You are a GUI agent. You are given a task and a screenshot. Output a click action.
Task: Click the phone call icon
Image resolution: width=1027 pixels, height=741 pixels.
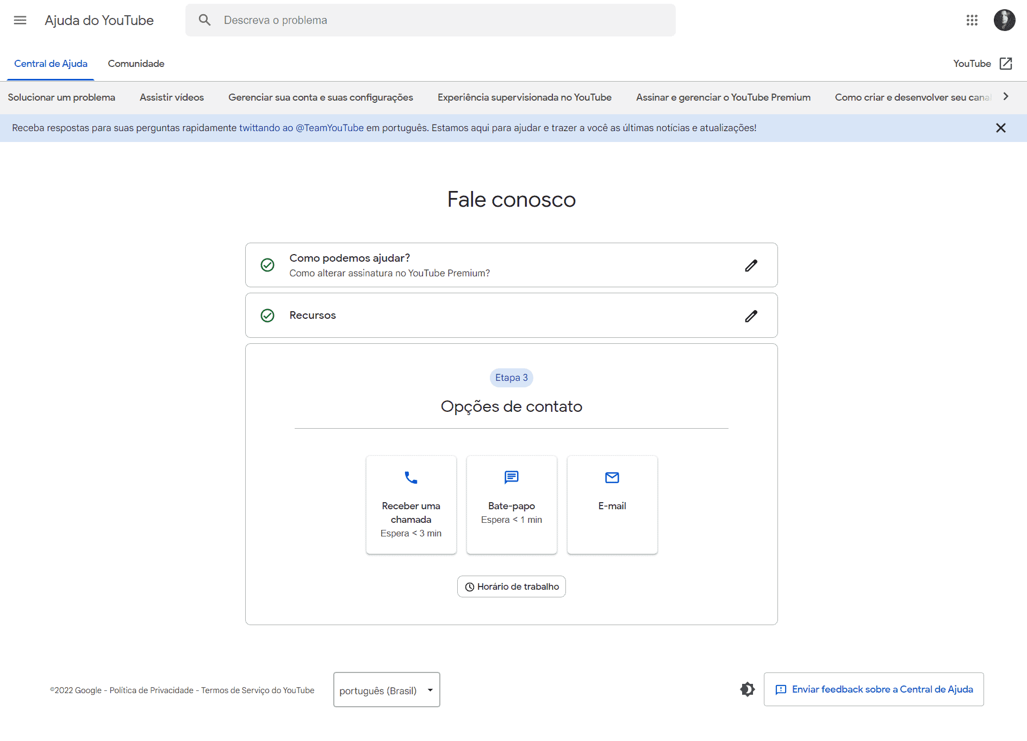pyautogui.click(x=411, y=478)
